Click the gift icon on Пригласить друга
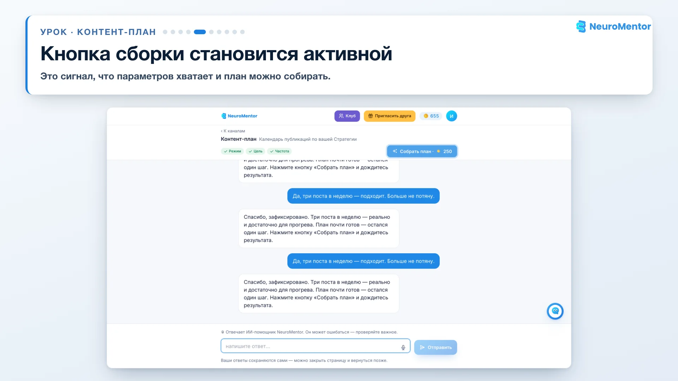This screenshot has width=678, height=381. point(370,116)
